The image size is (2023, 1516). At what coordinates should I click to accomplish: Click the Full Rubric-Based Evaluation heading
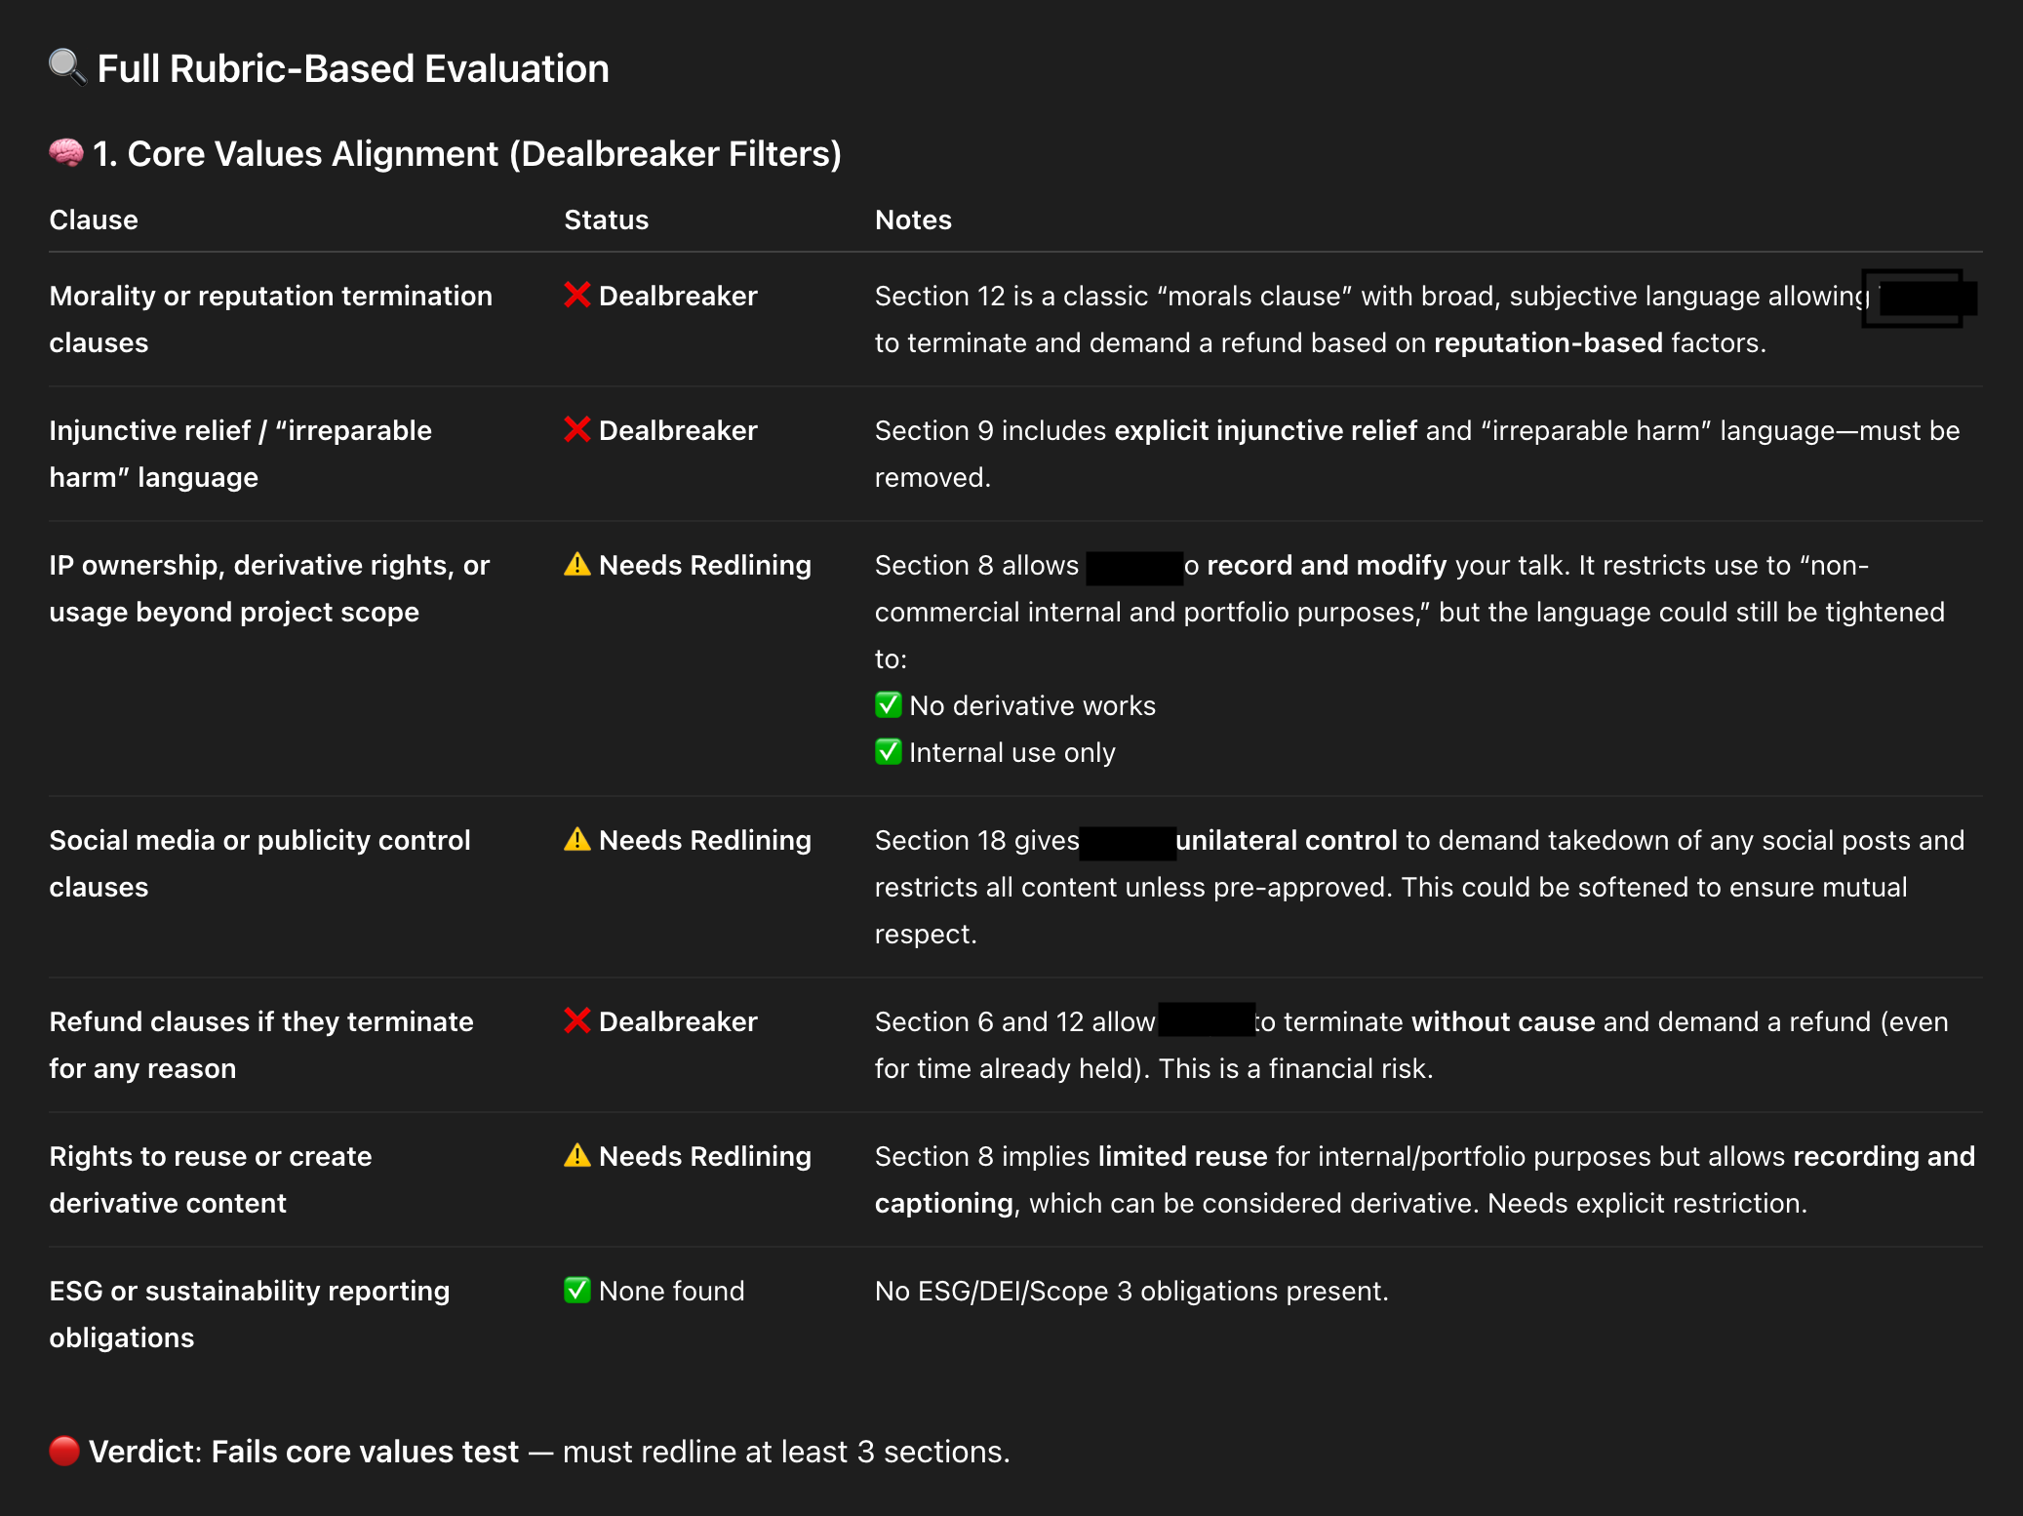tap(353, 68)
